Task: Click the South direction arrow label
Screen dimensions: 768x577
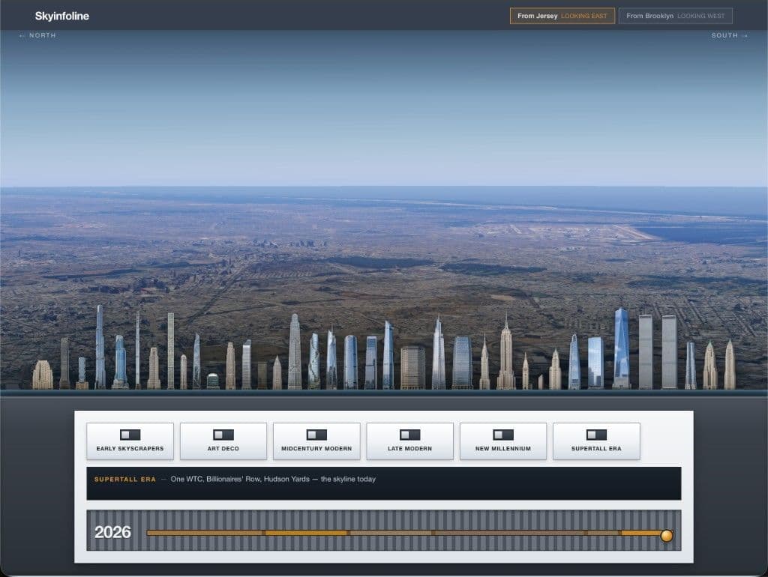Action: click(730, 35)
